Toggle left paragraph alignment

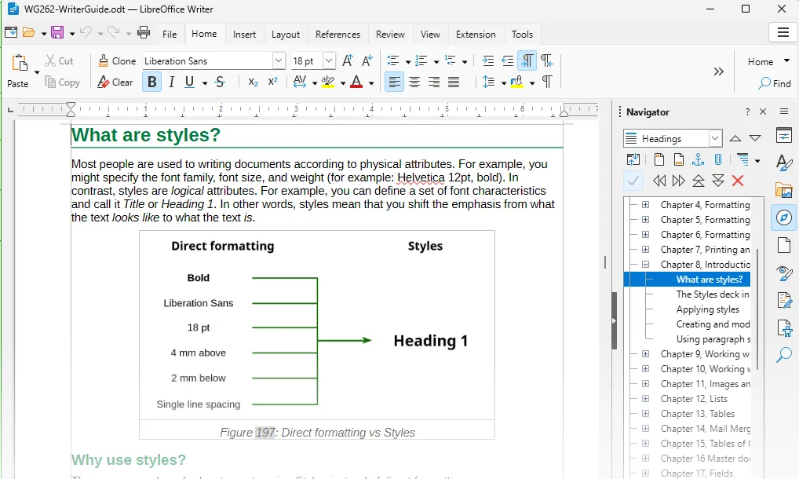pos(395,82)
